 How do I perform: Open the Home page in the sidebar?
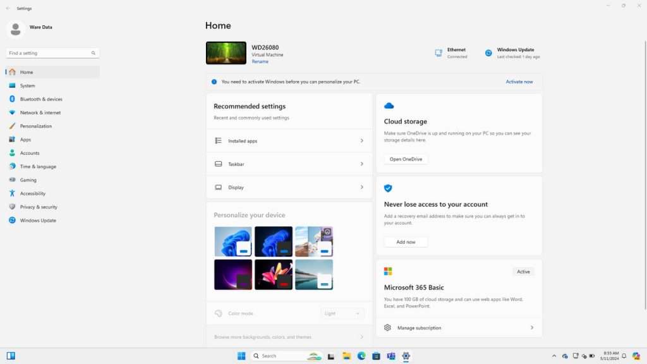52,72
